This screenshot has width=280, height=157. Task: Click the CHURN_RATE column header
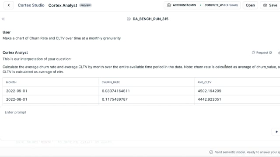pyautogui.click(x=111, y=82)
